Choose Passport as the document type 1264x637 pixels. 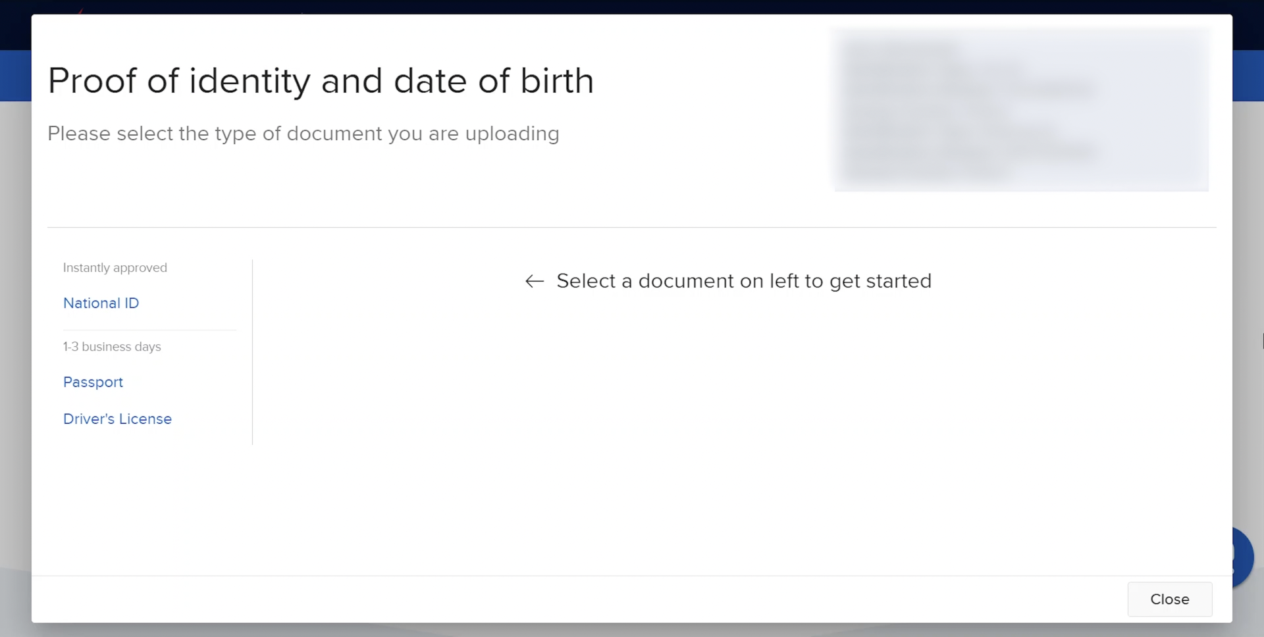point(93,382)
